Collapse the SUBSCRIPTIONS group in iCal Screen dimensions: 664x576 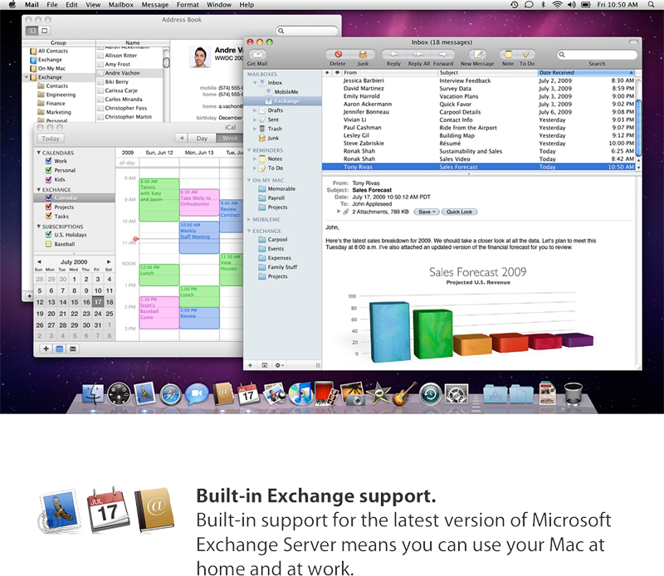tap(38, 227)
